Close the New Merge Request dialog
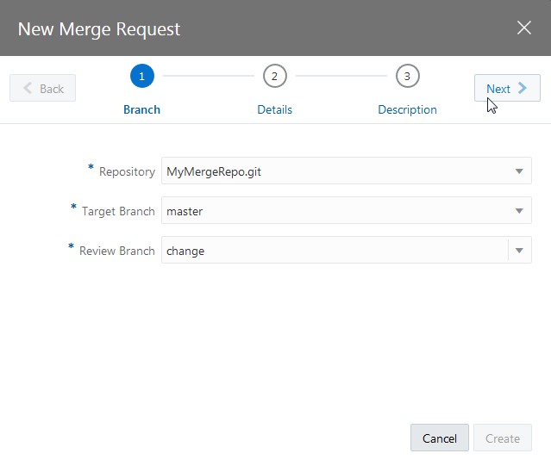 (x=523, y=28)
